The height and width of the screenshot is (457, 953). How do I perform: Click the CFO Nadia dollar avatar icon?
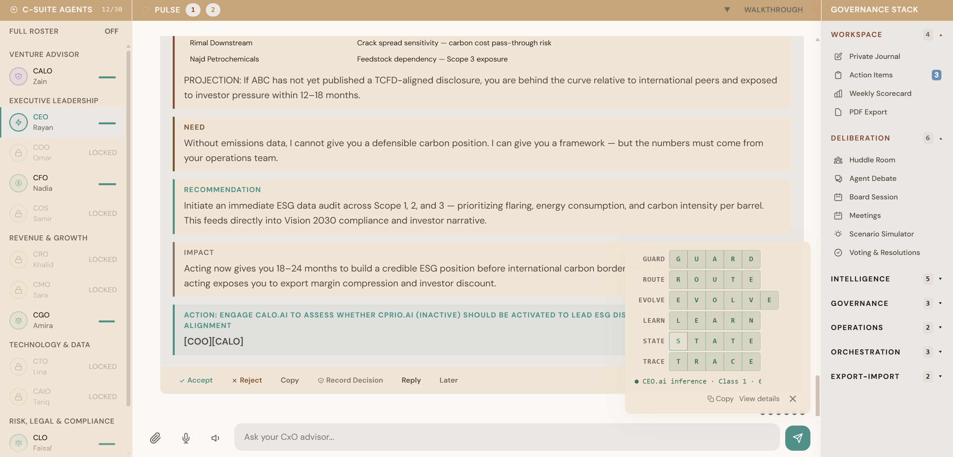coord(19,183)
